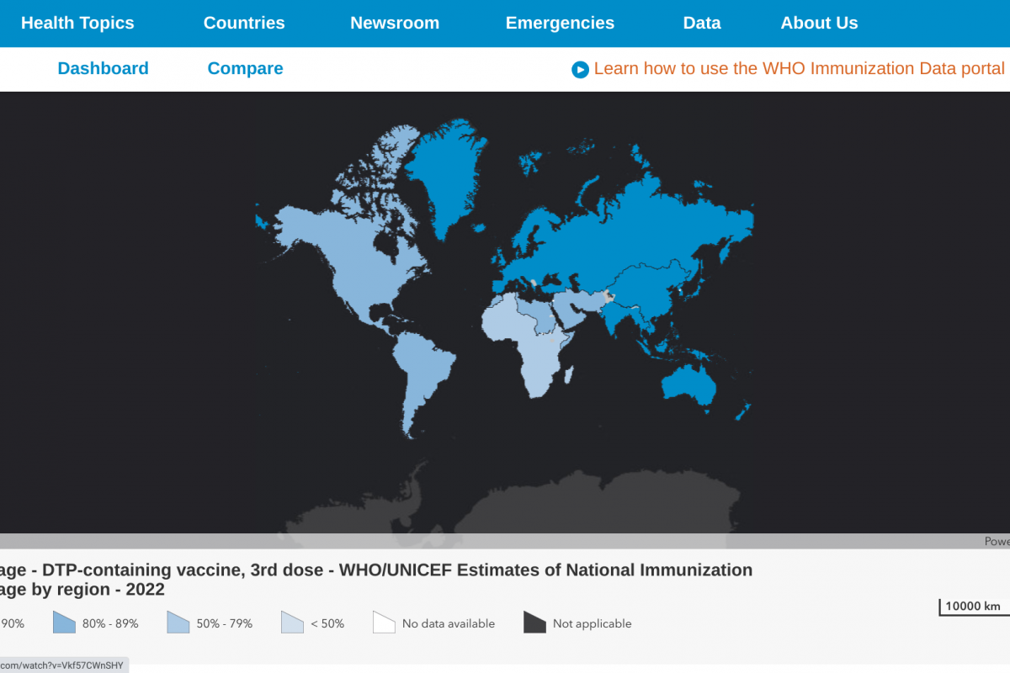The height and width of the screenshot is (673, 1010).
Task: Click the 80% - 89% legend swatch
Action: tap(64, 623)
